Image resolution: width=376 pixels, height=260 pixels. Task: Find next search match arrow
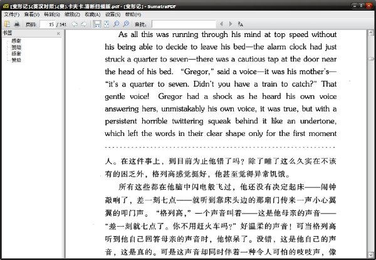[231, 24]
